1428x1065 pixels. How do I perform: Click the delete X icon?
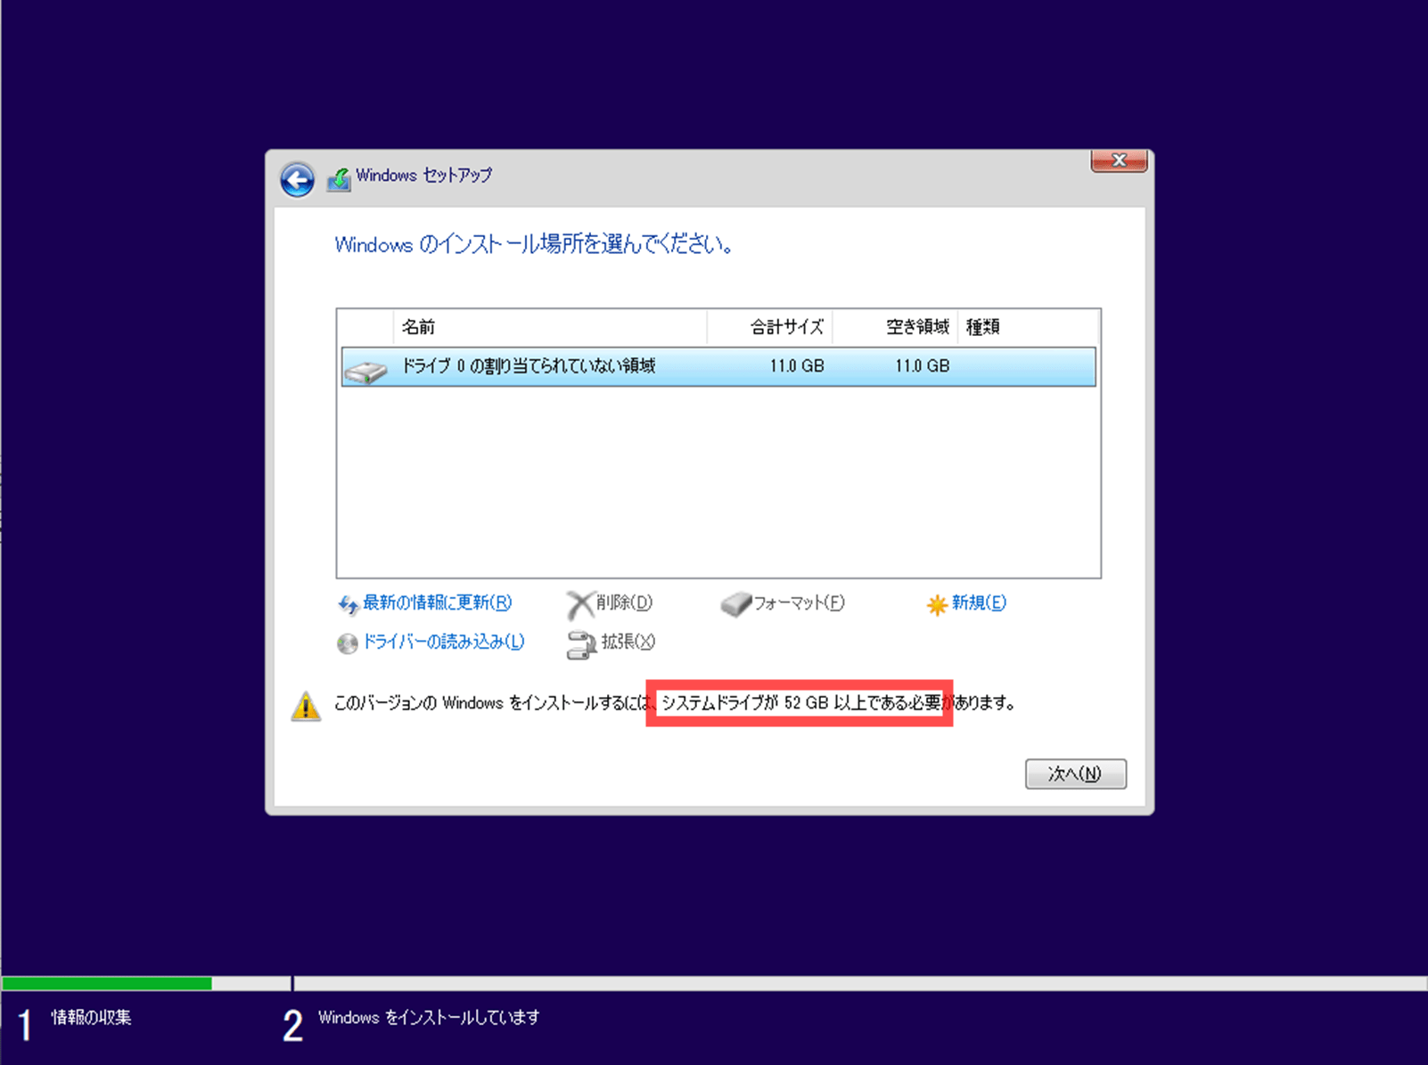[579, 605]
